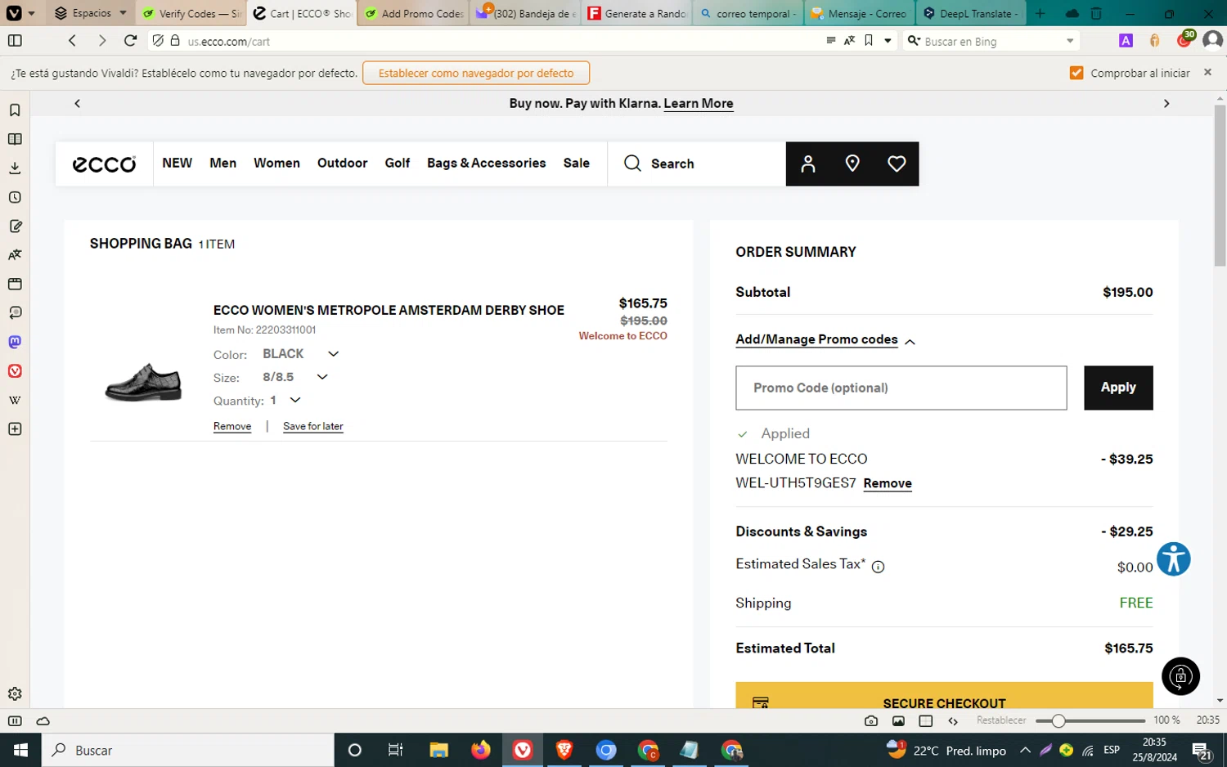Open the Notes panel

coord(15,227)
